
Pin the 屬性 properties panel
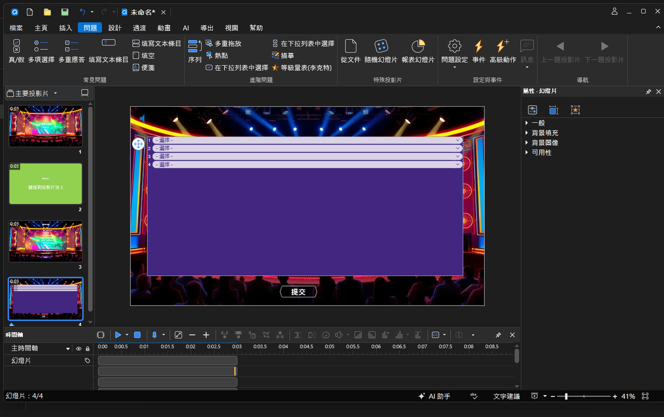[x=648, y=91]
